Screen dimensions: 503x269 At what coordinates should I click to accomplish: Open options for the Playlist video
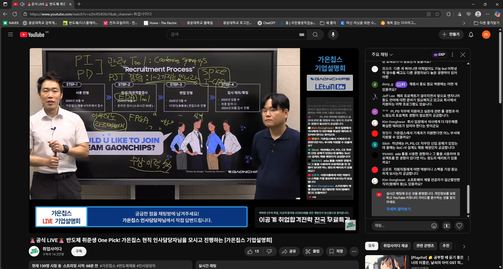(468, 258)
